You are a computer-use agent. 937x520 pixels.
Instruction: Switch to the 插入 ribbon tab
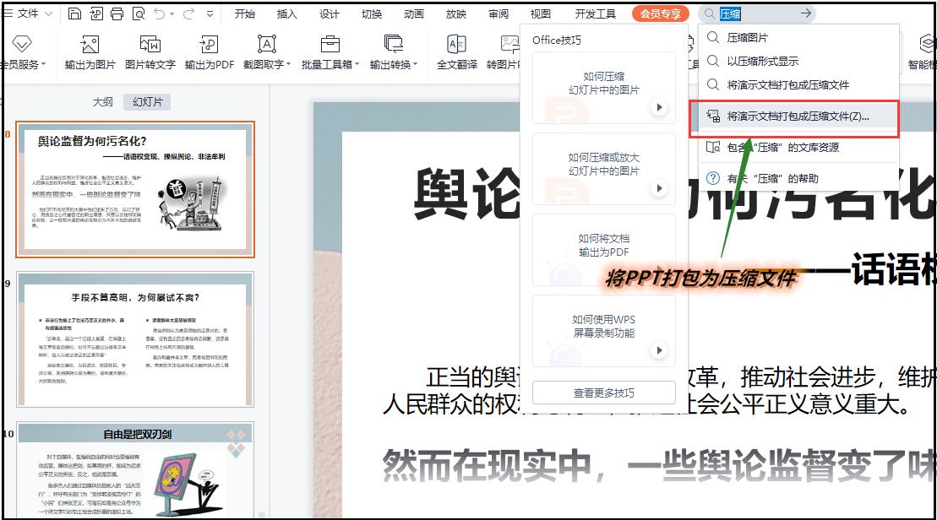286,14
